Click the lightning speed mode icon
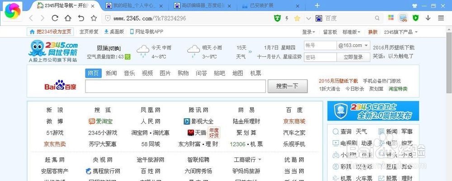Screen dimensions: 452x181 [x=287, y=19]
